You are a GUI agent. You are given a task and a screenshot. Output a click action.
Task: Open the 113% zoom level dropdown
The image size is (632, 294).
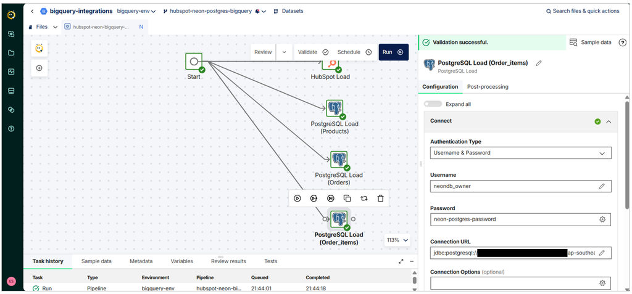(397, 240)
